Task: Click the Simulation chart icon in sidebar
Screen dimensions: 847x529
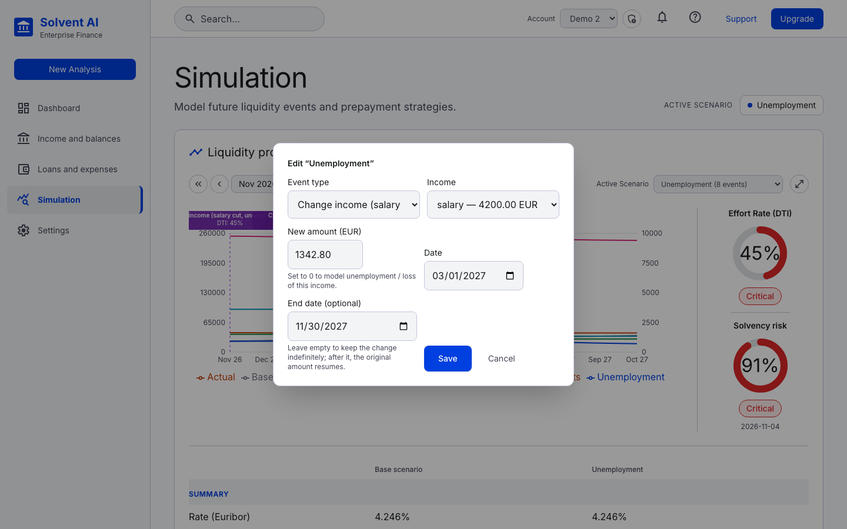Action: click(24, 200)
